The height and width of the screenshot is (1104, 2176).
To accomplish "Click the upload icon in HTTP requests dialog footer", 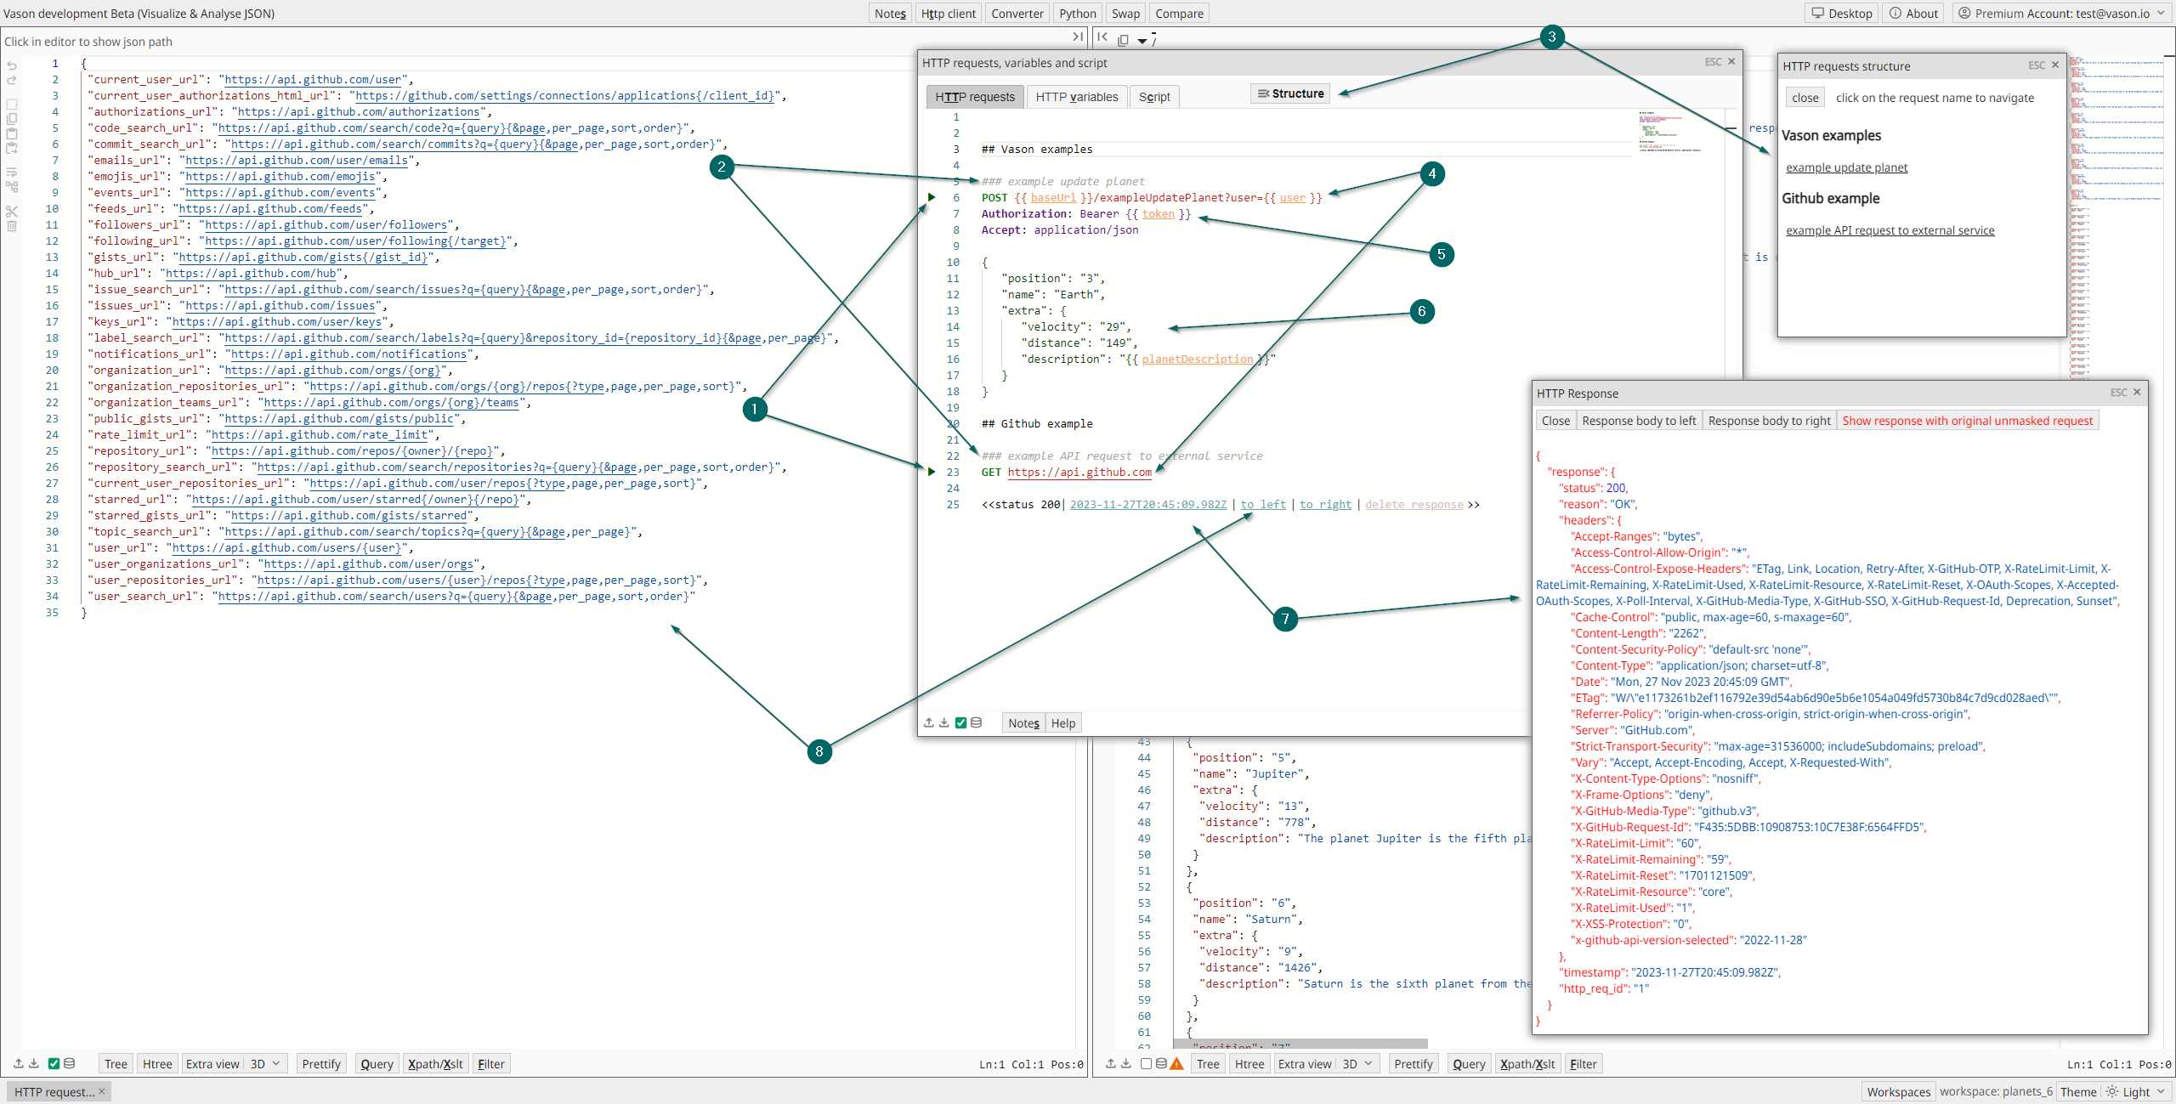I will click(929, 722).
